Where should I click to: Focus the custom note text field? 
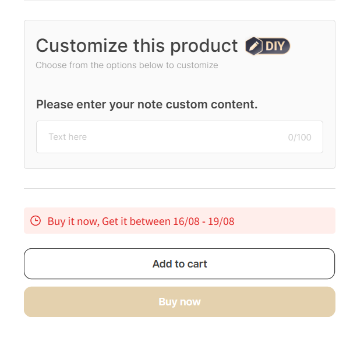(x=175, y=137)
